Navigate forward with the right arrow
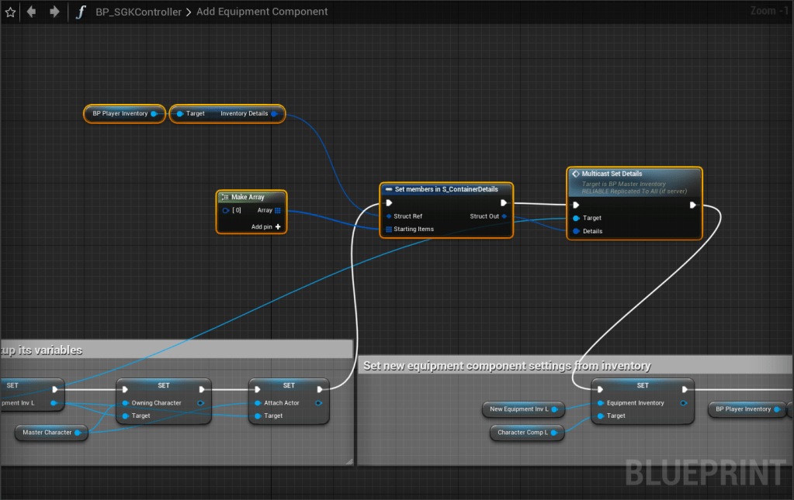This screenshot has height=500, width=794. [x=54, y=12]
